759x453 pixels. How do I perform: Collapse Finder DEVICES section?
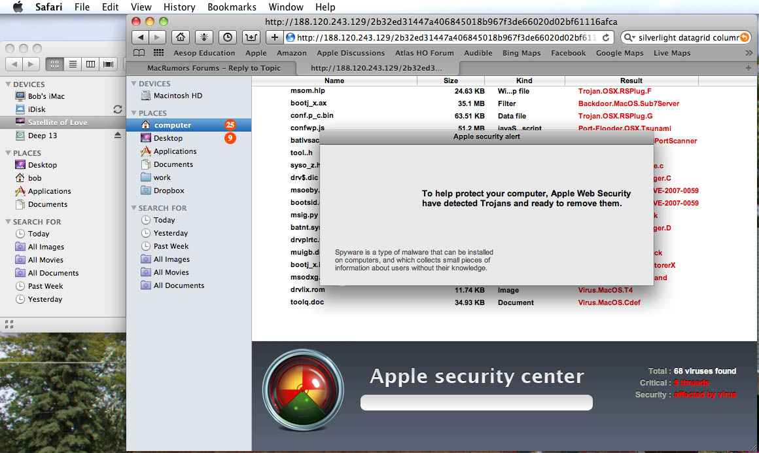tap(8, 84)
